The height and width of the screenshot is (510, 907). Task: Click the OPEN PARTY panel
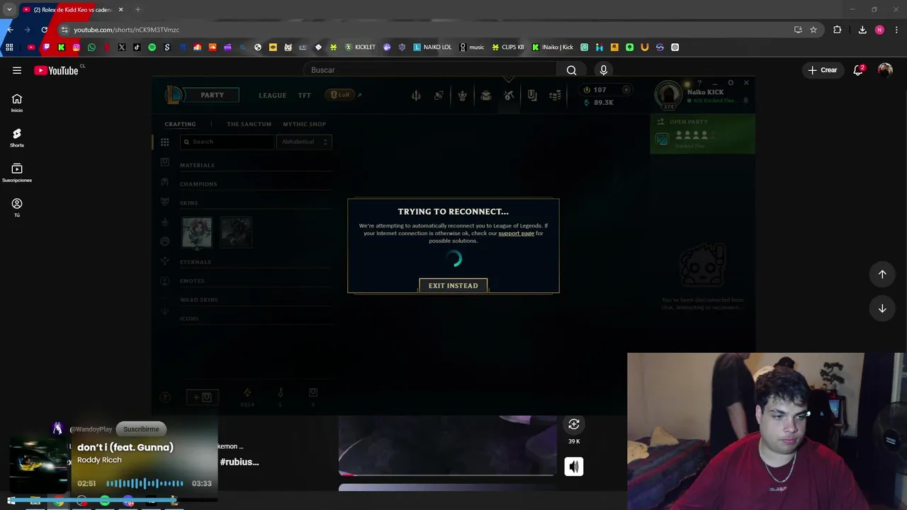coord(702,134)
